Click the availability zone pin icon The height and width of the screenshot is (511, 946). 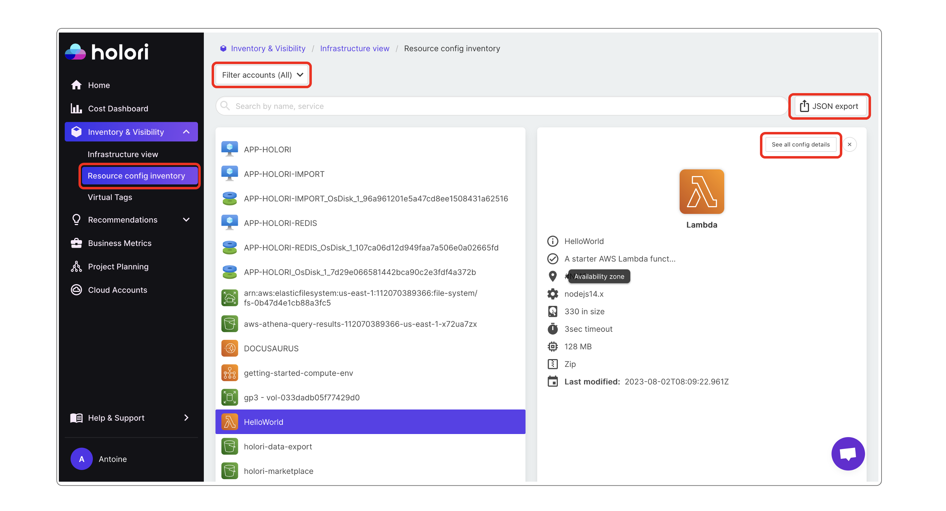[552, 276]
